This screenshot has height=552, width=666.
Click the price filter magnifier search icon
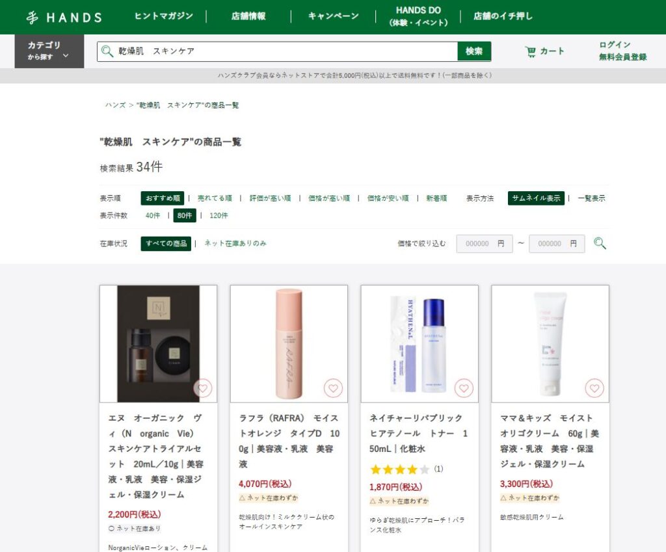tap(600, 243)
